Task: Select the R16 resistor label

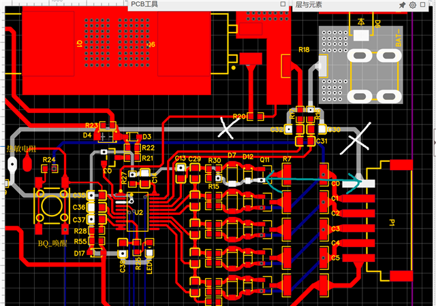Action: (x=318, y=114)
